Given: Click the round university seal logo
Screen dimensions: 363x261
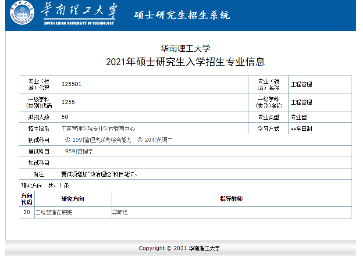Looking at the screenshot, I should coord(22,13).
